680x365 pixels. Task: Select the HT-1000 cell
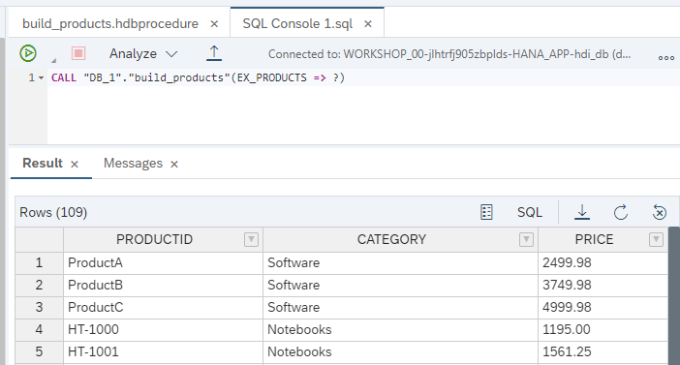click(163, 330)
